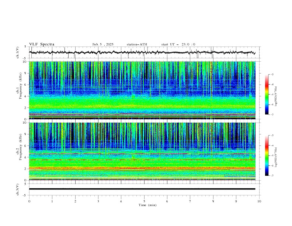Select the date "Feb. 5 , 2025"

pos(103,44)
